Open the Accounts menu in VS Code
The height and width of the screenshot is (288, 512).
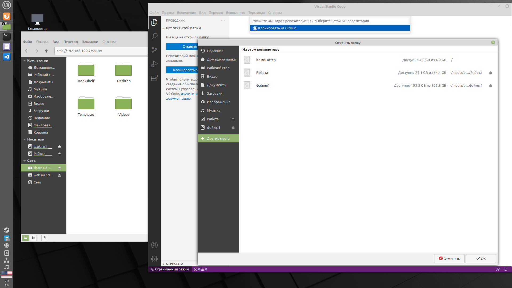(x=154, y=245)
